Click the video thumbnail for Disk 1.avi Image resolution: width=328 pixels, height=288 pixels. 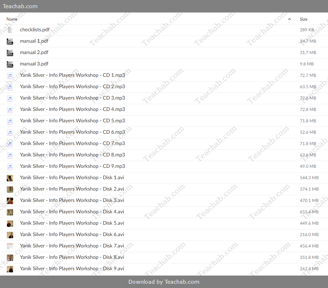coord(10,178)
